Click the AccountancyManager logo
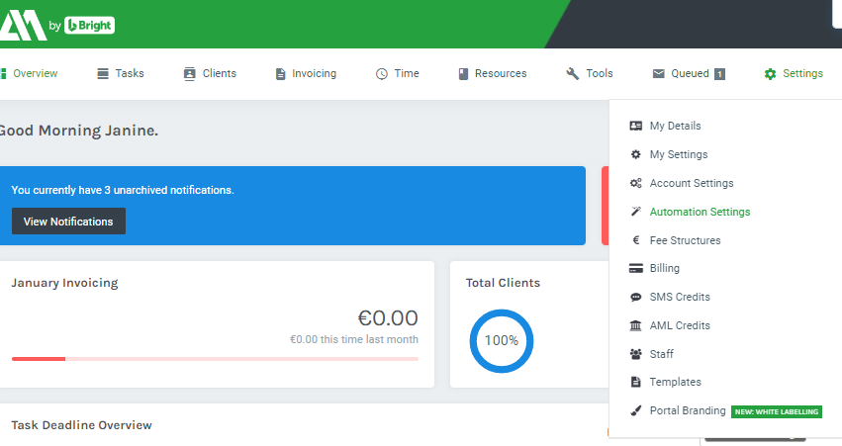 (x=23, y=26)
